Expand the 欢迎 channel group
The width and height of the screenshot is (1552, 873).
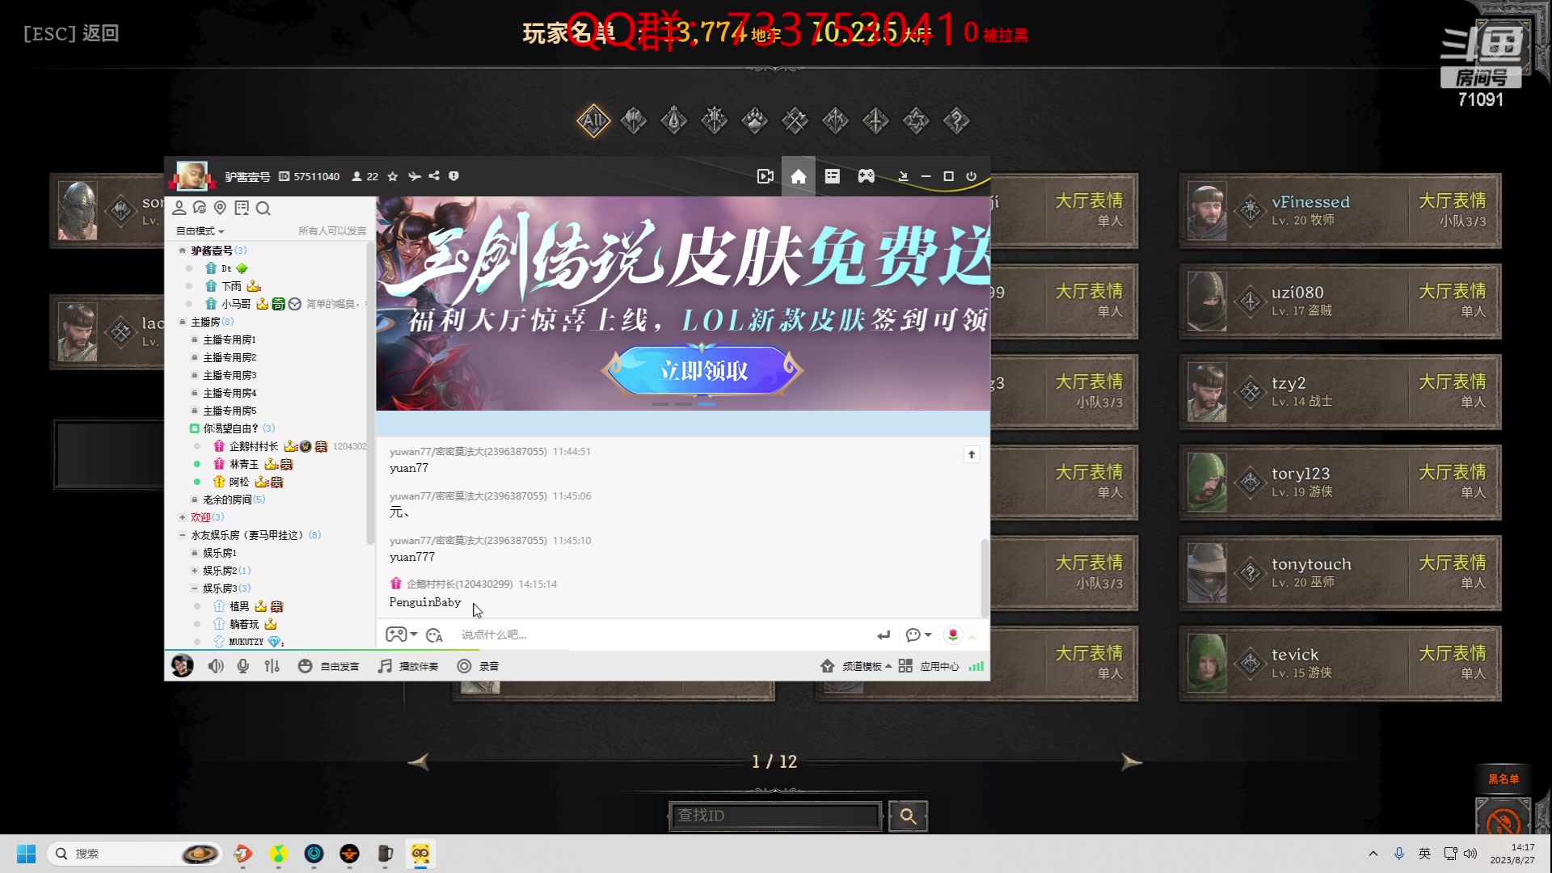[x=183, y=517]
